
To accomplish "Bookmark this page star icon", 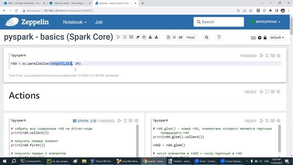I will [x=251, y=11].
